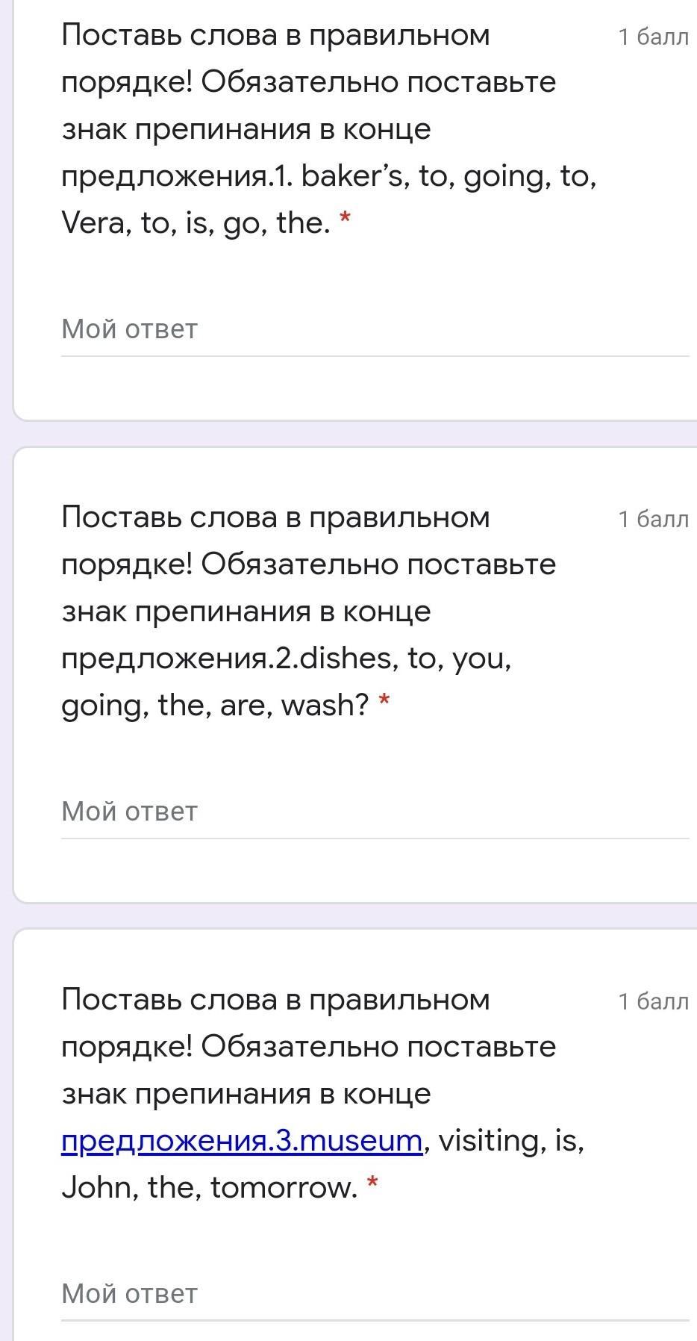Focus the answer field for the dishes question
This screenshot has width=697, height=1341.
pyautogui.click(x=373, y=812)
